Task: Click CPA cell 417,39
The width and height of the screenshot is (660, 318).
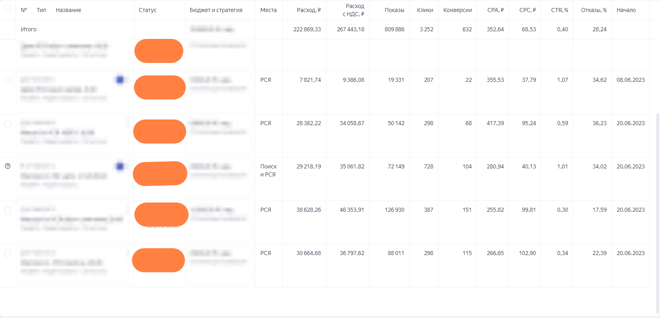Action: click(x=495, y=123)
